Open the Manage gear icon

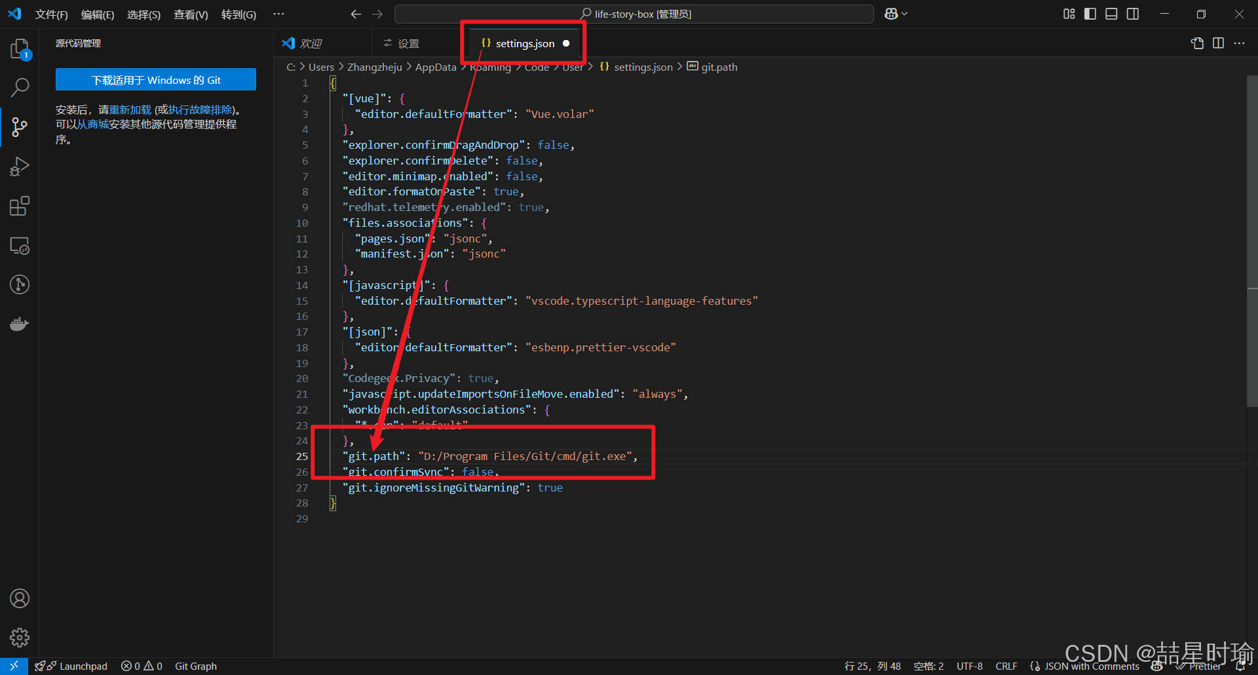pos(20,637)
